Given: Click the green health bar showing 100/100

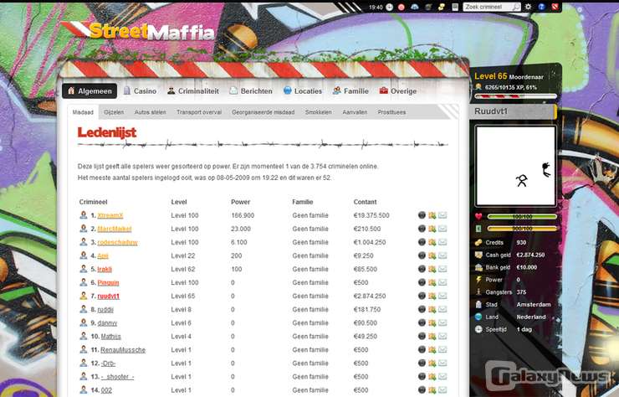Looking at the screenshot, I should point(522,216).
